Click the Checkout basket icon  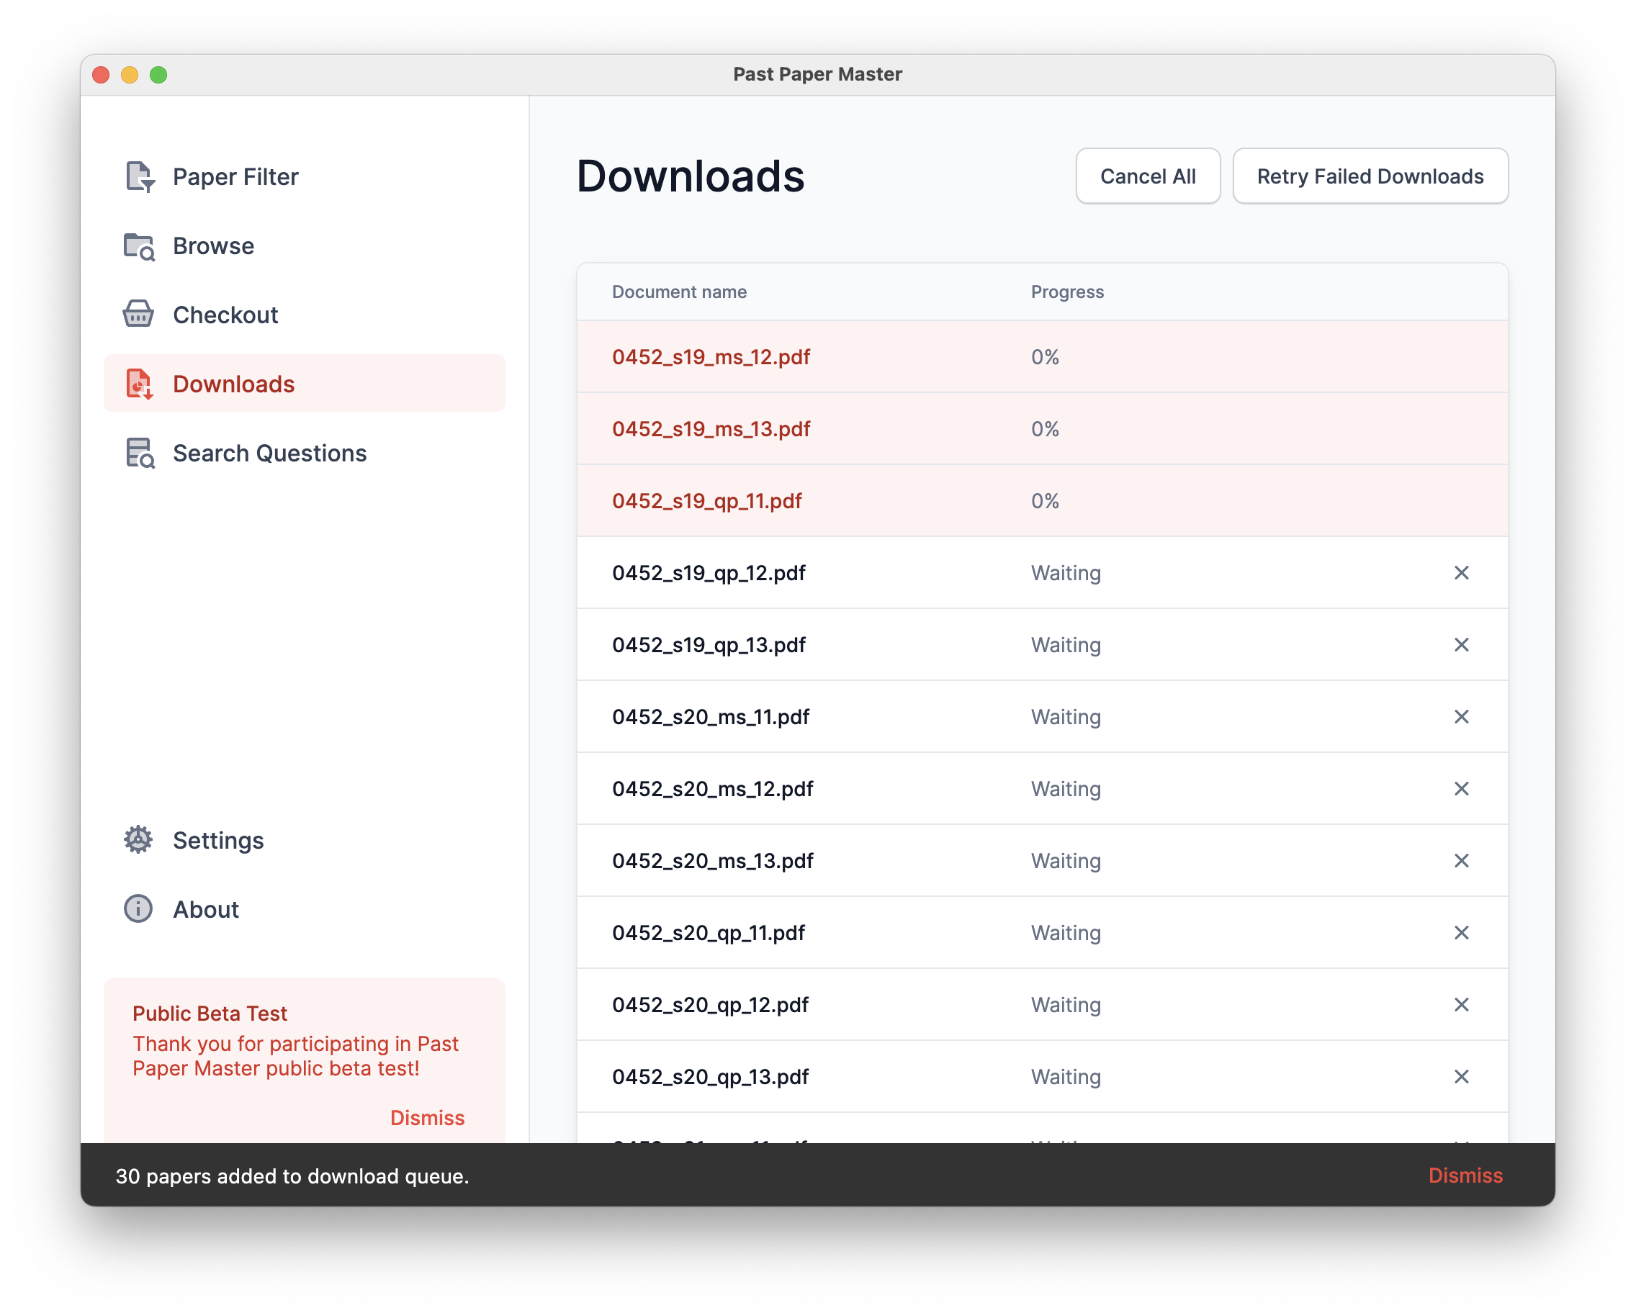[x=139, y=315]
